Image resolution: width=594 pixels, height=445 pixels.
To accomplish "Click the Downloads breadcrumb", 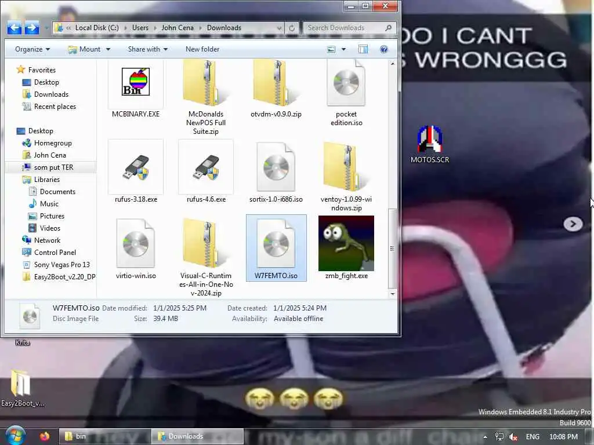I will (x=224, y=28).
